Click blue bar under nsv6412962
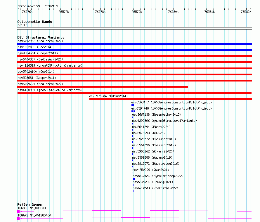The width and height of the screenshot is (260, 222). coord(134,44)
